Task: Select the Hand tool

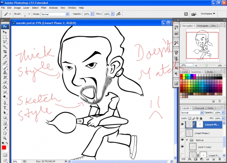Action: coord(5,133)
